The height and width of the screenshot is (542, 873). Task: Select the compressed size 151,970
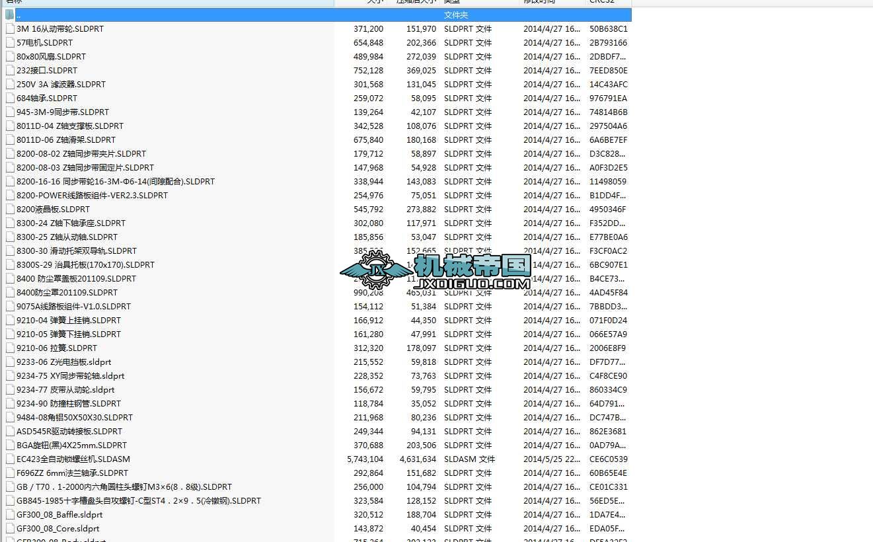pyautogui.click(x=421, y=28)
